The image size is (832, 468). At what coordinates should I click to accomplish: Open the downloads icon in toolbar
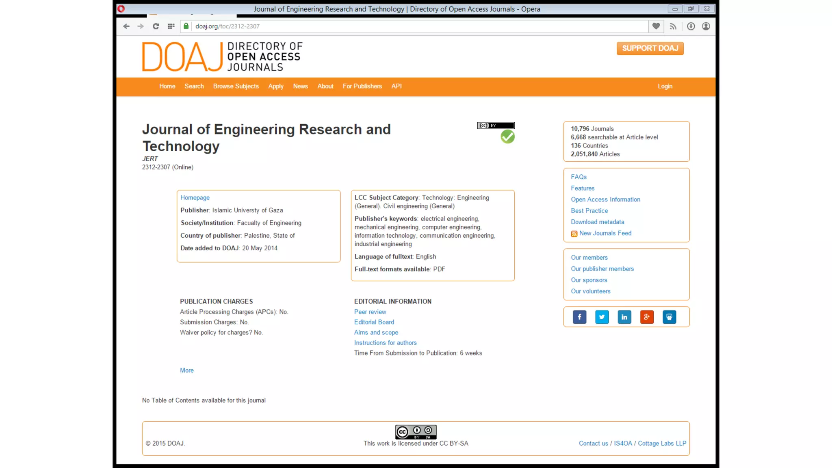691,26
